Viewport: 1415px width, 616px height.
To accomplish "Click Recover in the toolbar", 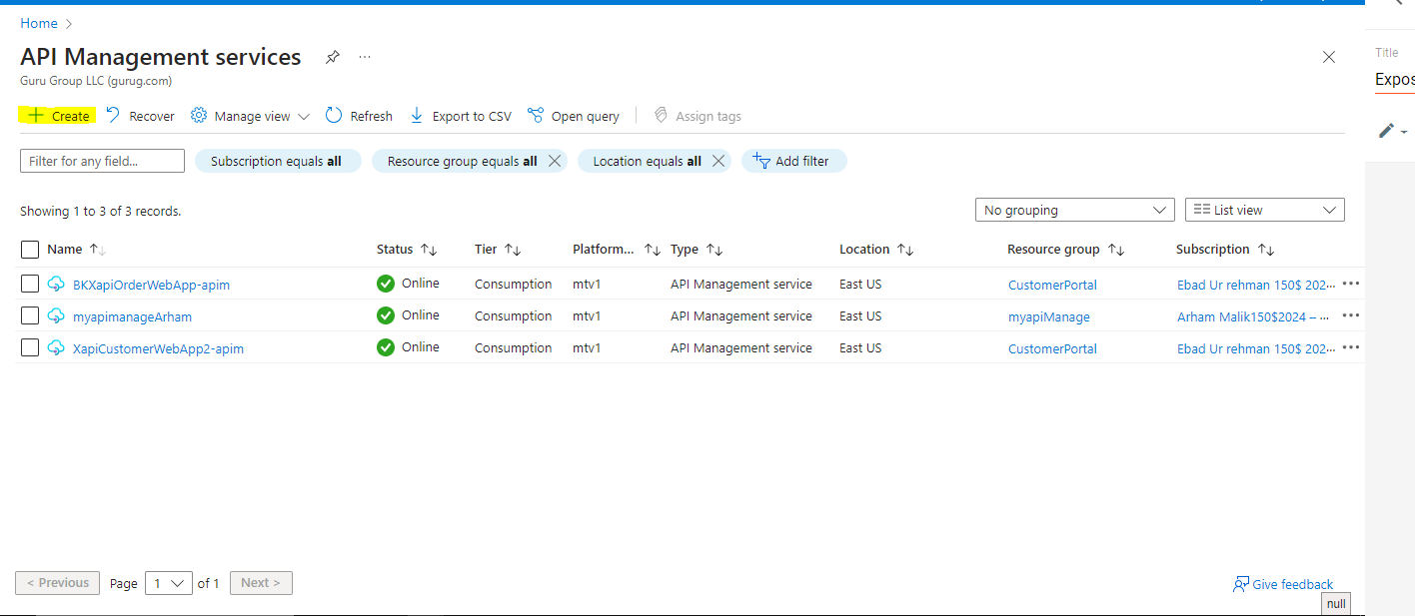I will 140,116.
